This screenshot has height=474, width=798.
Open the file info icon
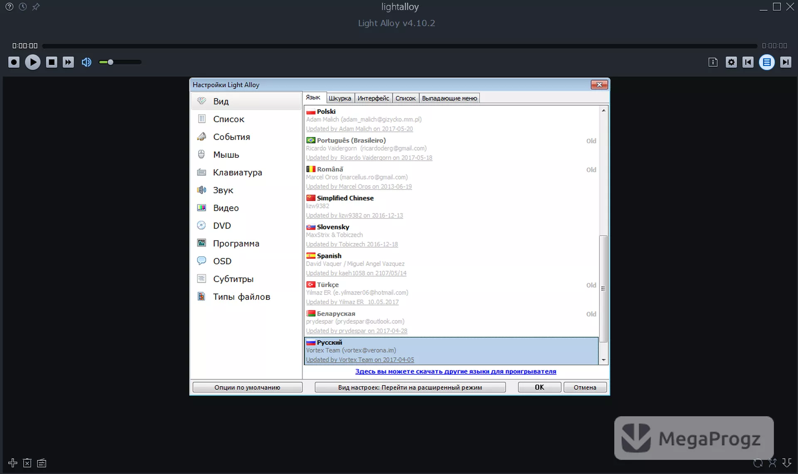713,62
